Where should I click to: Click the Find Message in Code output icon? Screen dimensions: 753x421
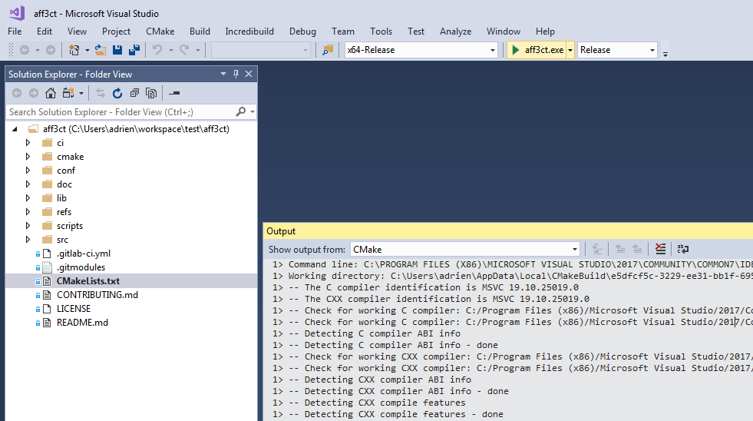(597, 249)
